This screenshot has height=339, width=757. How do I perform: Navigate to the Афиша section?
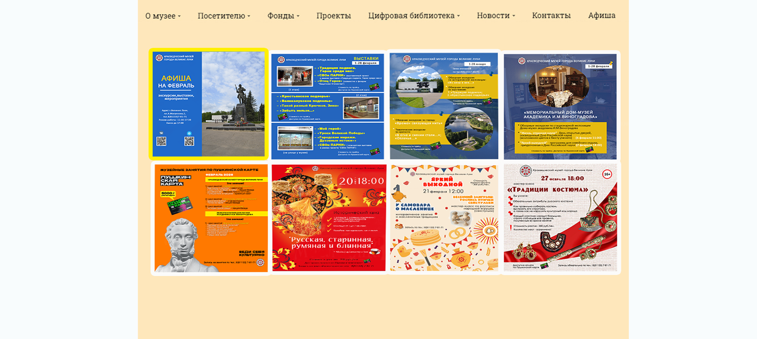(602, 16)
